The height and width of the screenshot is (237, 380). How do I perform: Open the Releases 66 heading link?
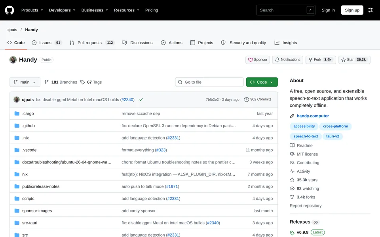coord(304,222)
